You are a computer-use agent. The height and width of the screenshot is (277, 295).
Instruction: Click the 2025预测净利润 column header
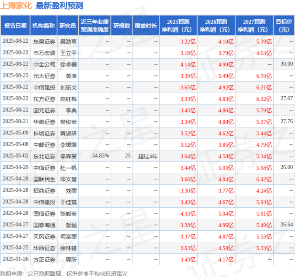click(178, 25)
